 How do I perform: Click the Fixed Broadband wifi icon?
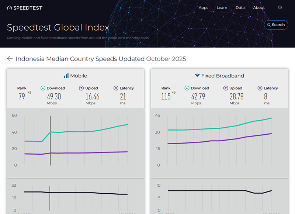pos(197,76)
